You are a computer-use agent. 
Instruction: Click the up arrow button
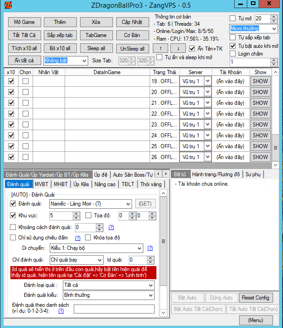160,48
